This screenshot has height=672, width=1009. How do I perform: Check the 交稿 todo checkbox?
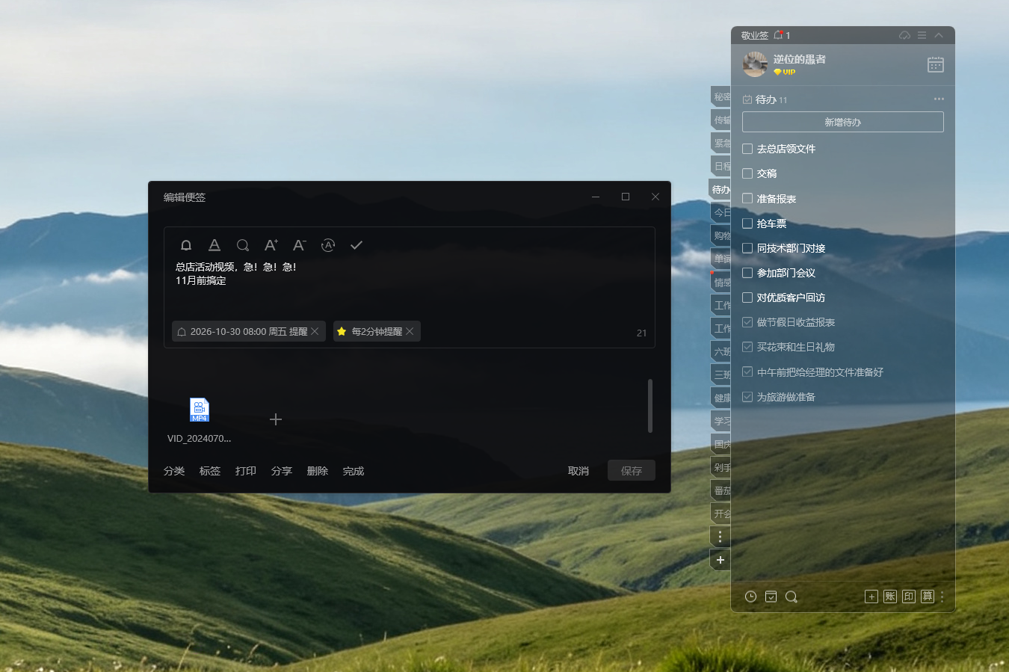(x=747, y=173)
